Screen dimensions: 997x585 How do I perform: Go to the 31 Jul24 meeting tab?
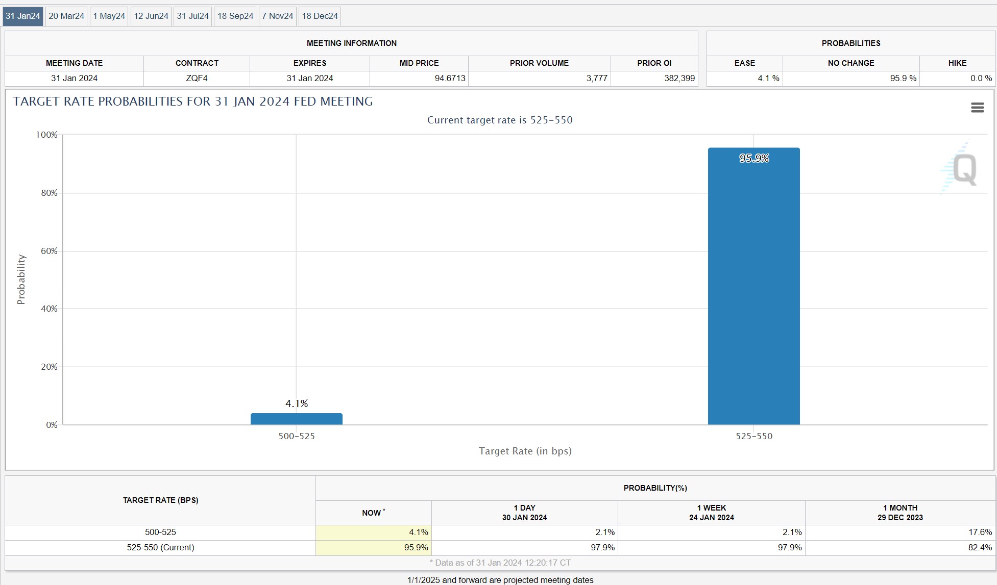coord(193,16)
